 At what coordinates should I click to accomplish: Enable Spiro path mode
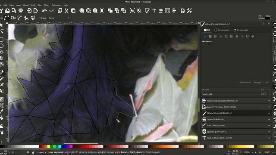pos(13,18)
